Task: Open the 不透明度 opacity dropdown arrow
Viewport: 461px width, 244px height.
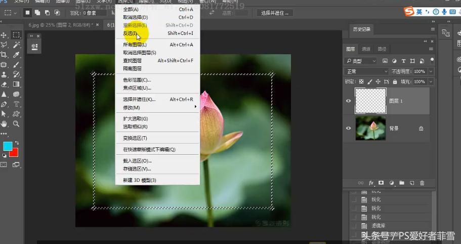Action: (431, 71)
